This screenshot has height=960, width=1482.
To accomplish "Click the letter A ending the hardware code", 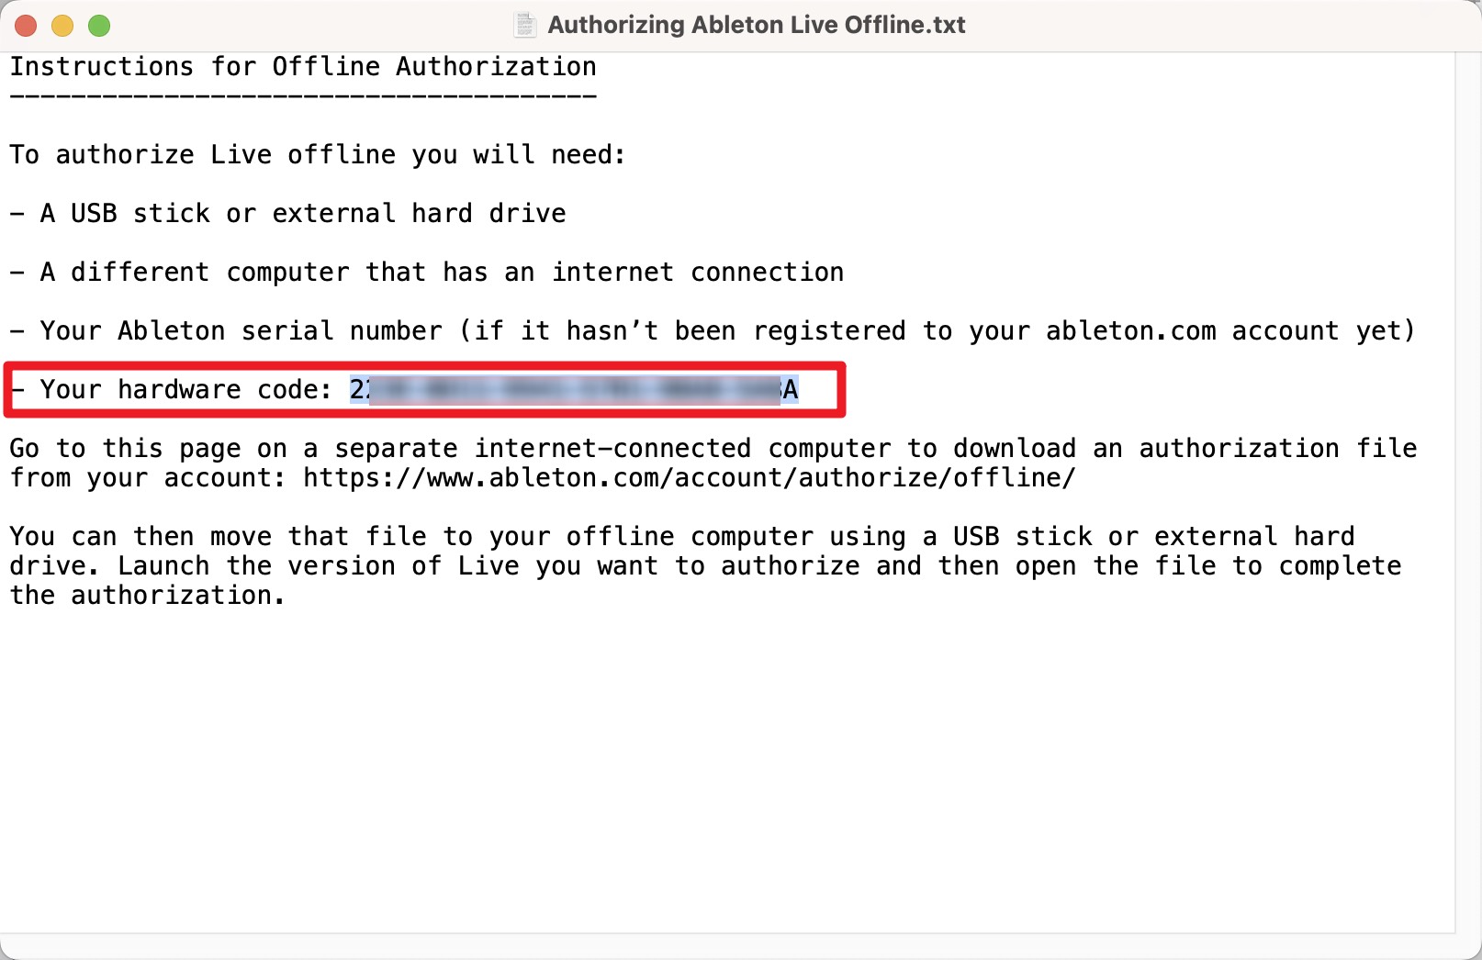I will (791, 390).
